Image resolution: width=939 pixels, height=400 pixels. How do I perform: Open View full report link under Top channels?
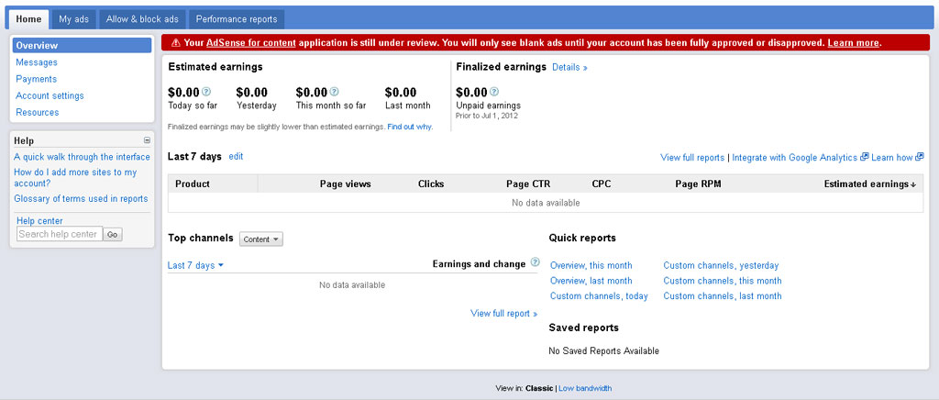click(x=503, y=313)
